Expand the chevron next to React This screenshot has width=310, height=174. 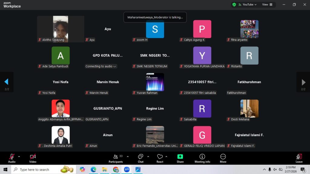point(166,156)
